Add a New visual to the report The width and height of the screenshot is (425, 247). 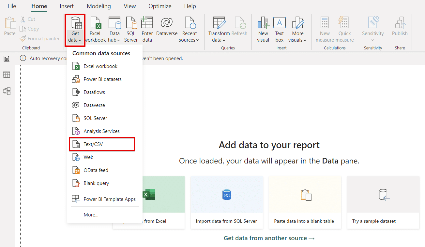pos(263,29)
